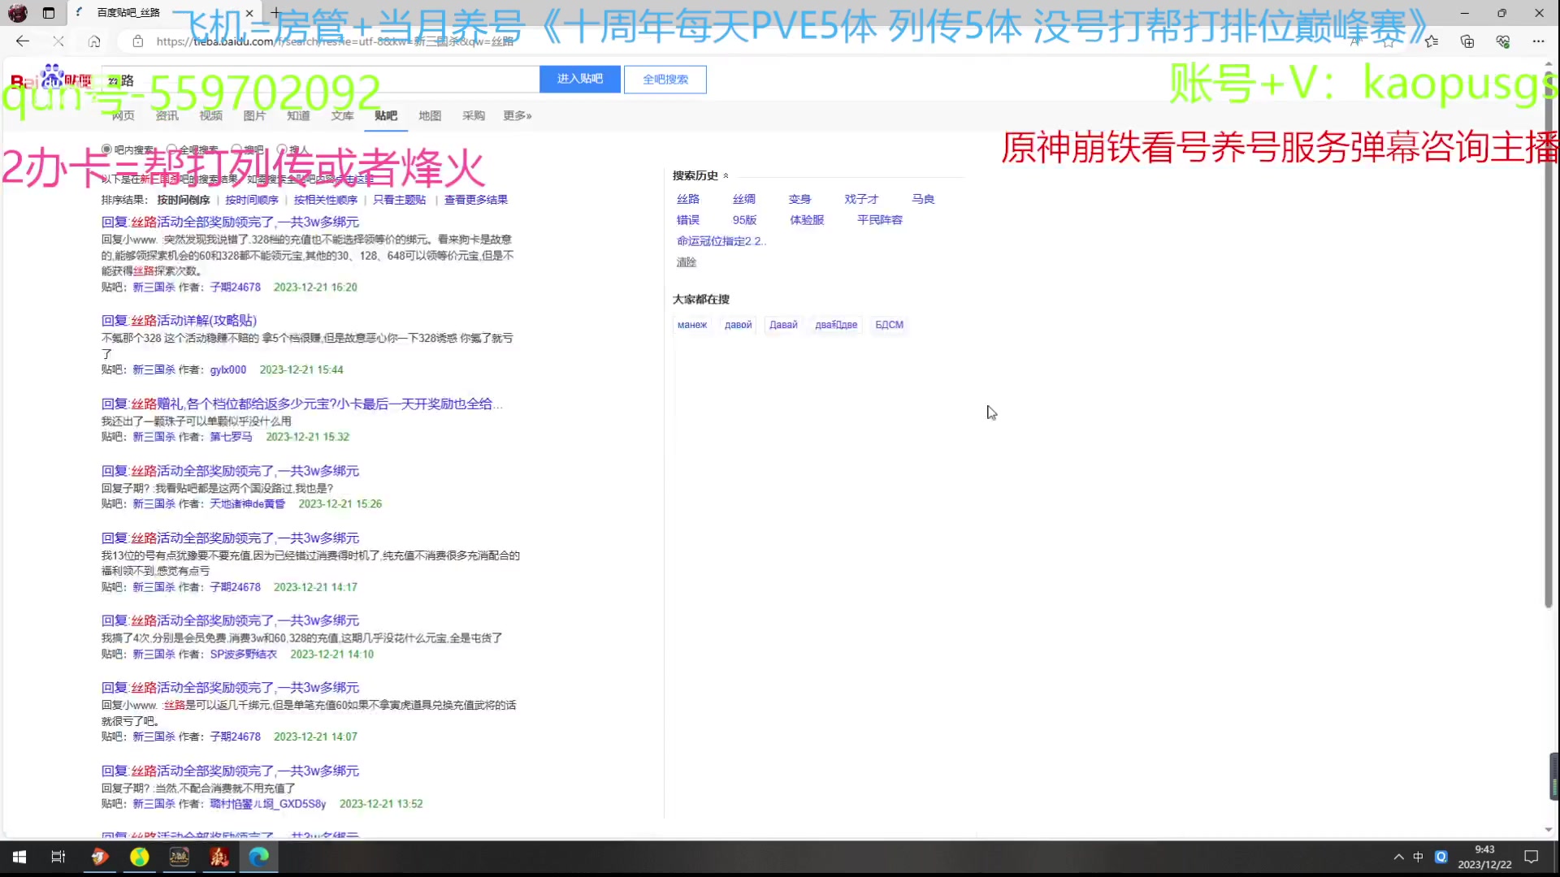Image resolution: width=1560 pixels, height=877 pixels.
Task: Switch to the 地图 search tab
Action: tap(430, 115)
